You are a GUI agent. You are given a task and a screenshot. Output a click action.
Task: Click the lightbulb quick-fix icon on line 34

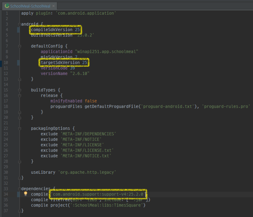25,194
